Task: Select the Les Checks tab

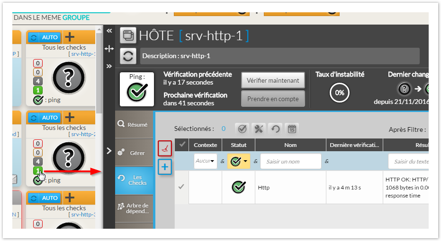Action: 134,180
